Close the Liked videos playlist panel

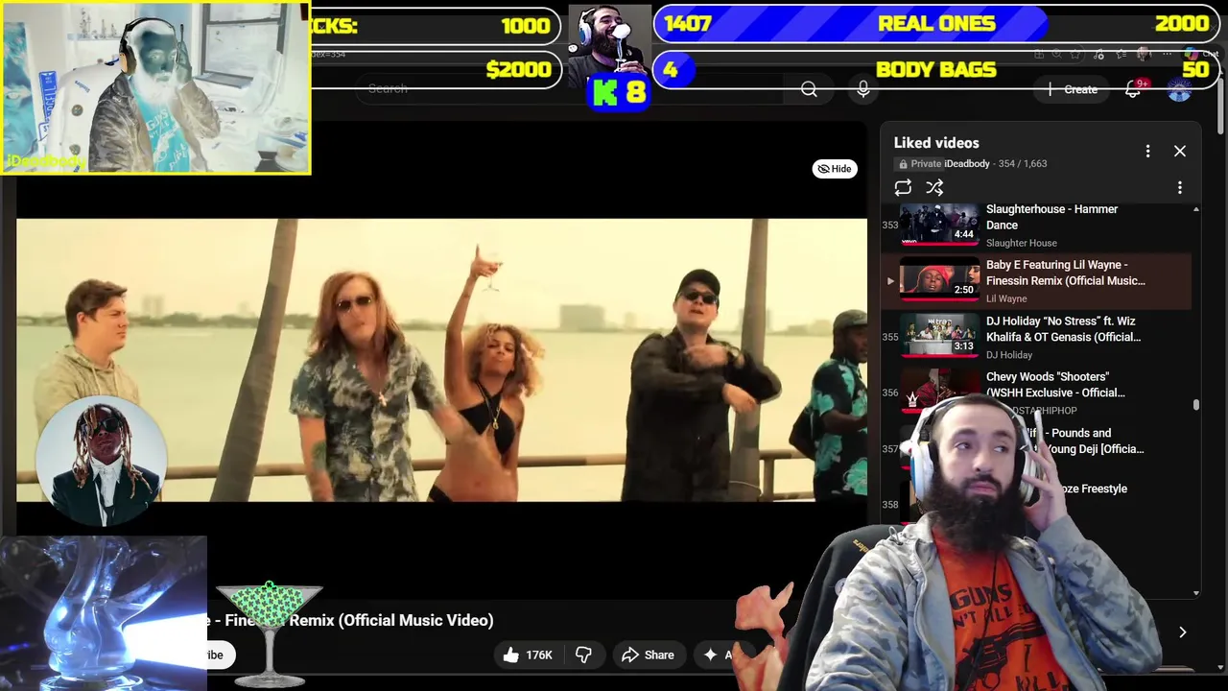1180,151
